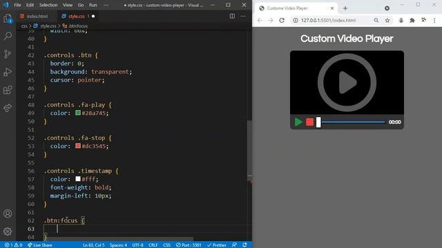Click .btn:focus symbol in breadcrumb
This screenshot has height=248, width=442.
[x=78, y=26]
